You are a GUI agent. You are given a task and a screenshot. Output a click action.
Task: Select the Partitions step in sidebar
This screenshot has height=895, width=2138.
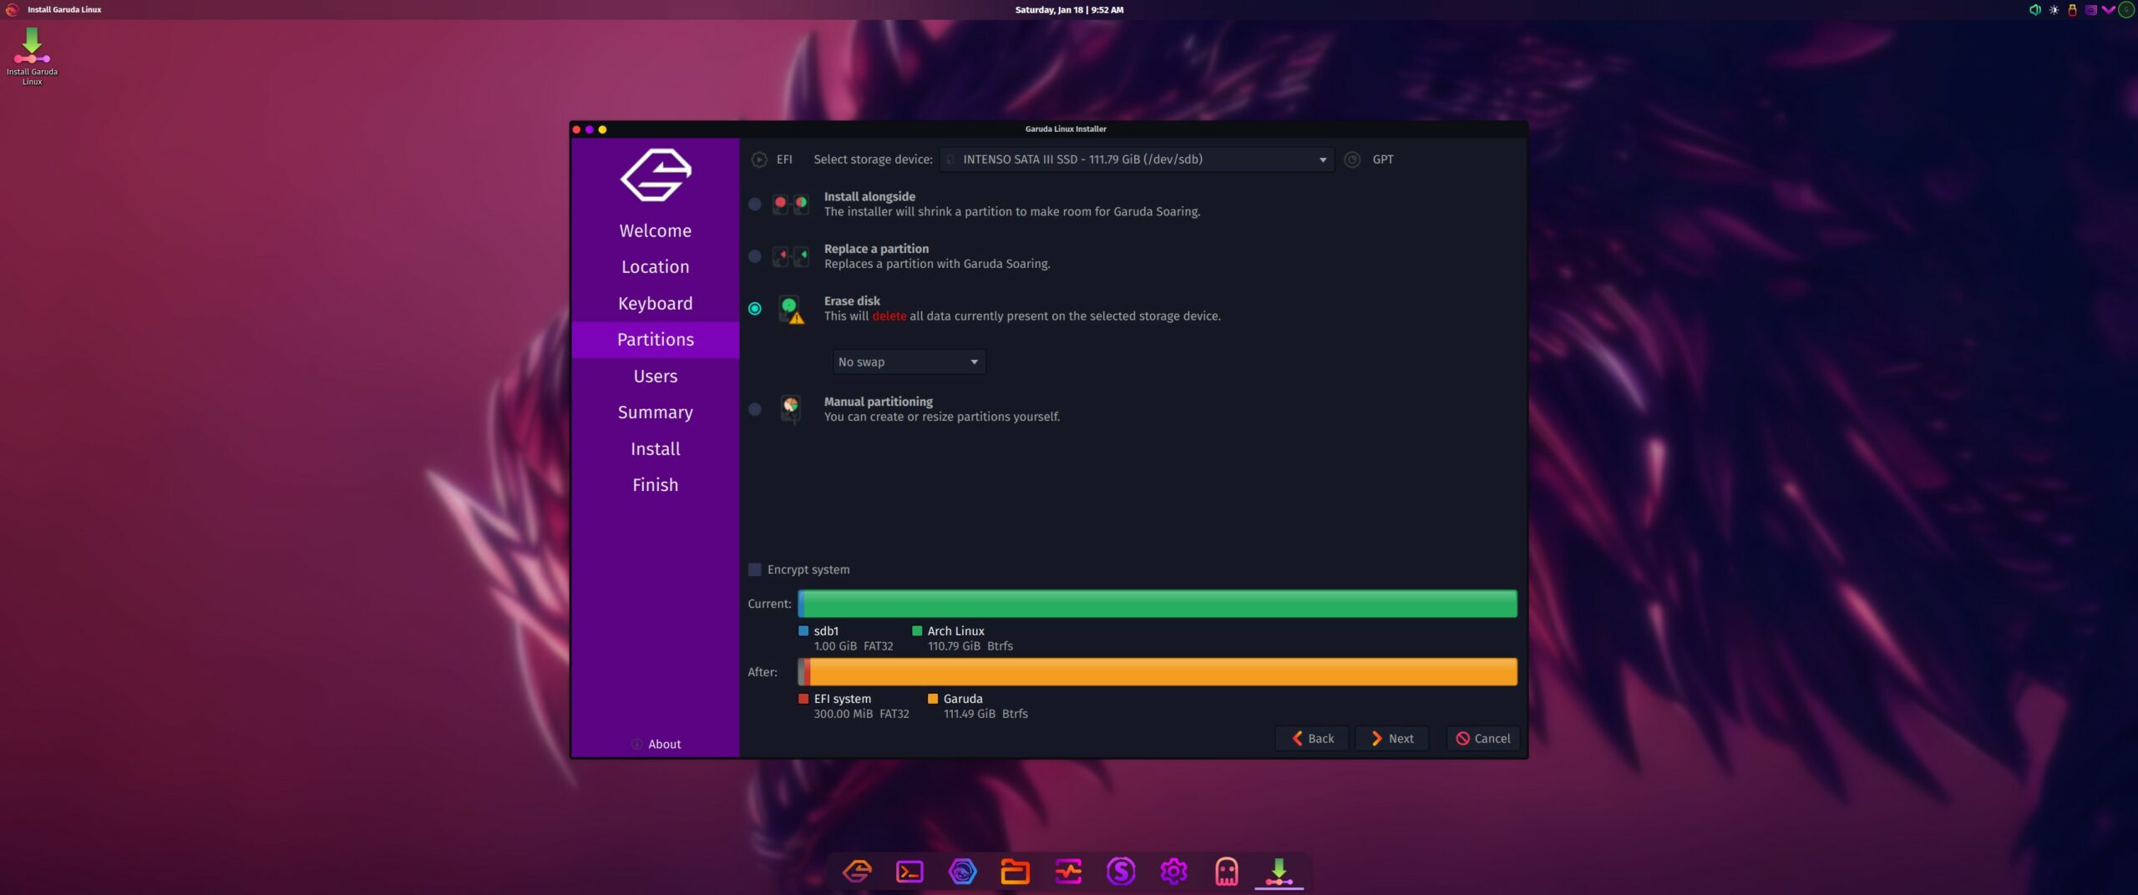click(x=656, y=340)
